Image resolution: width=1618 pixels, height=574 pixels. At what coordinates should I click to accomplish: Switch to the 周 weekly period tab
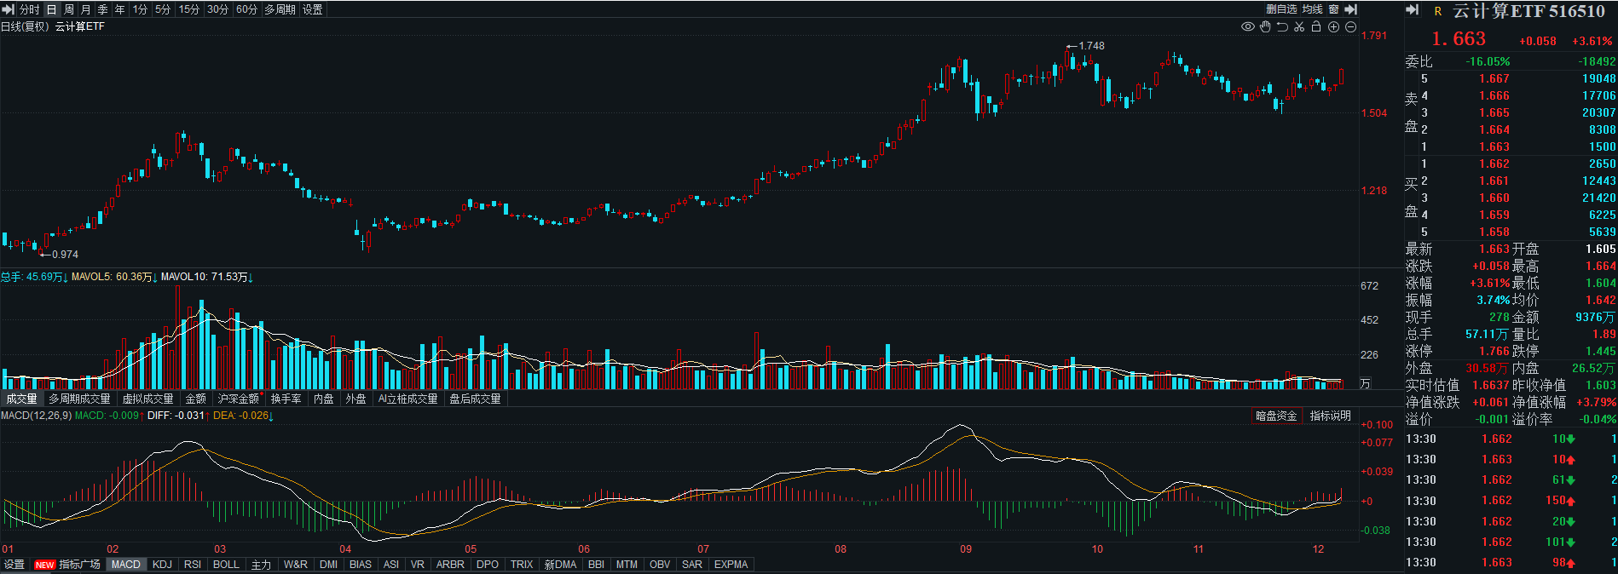coord(69,9)
